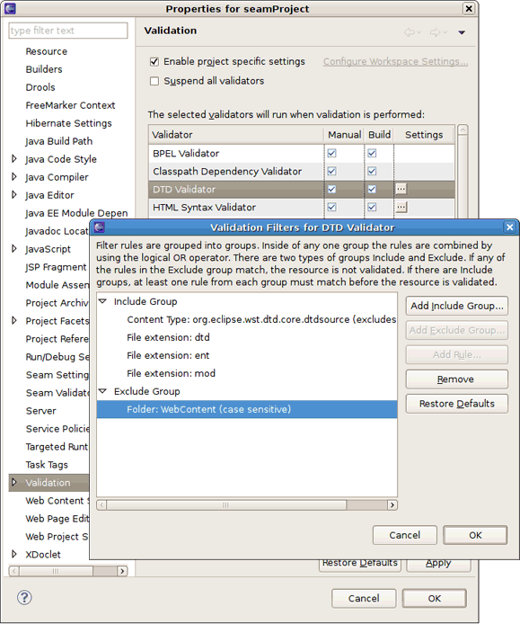Click OK in Validation Filters dialog
520x624 pixels.
(475, 535)
